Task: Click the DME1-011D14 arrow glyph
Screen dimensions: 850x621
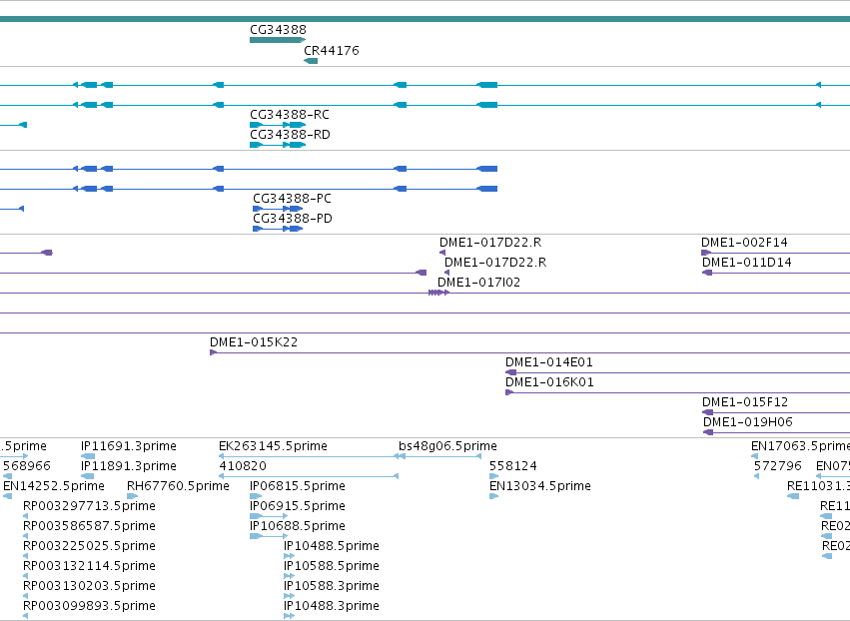Action: coord(707,273)
